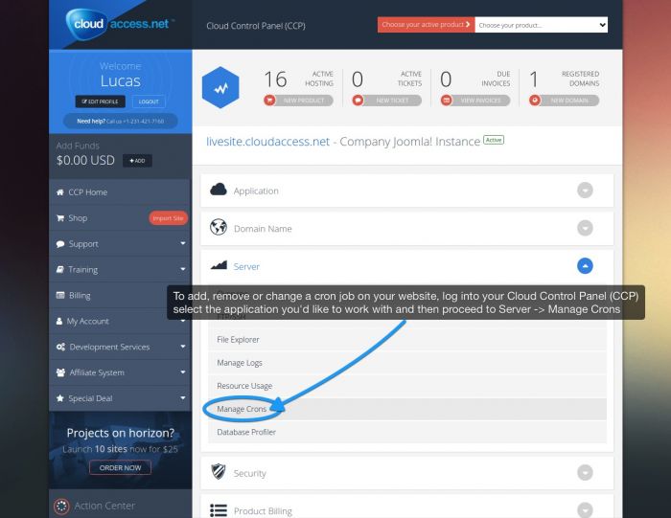The height and width of the screenshot is (518, 671).
Task: Expand the Security section arrow
Action: coord(585,473)
